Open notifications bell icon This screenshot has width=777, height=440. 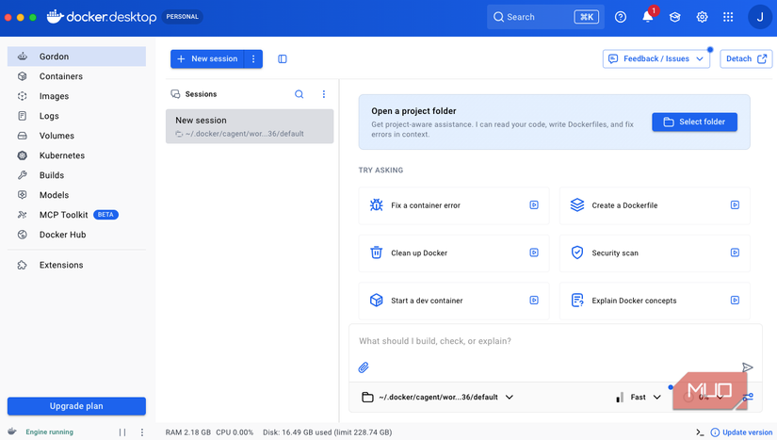coord(648,17)
